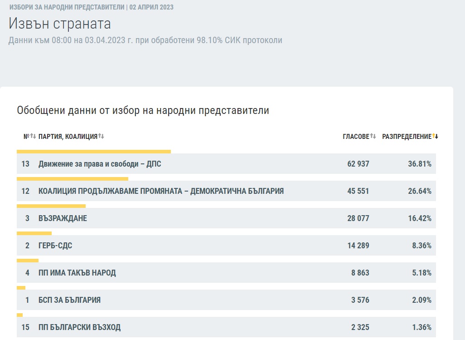Toggle sort arrows beside РАЗПРЕДЕЛЕНИЕ header

click(436, 136)
